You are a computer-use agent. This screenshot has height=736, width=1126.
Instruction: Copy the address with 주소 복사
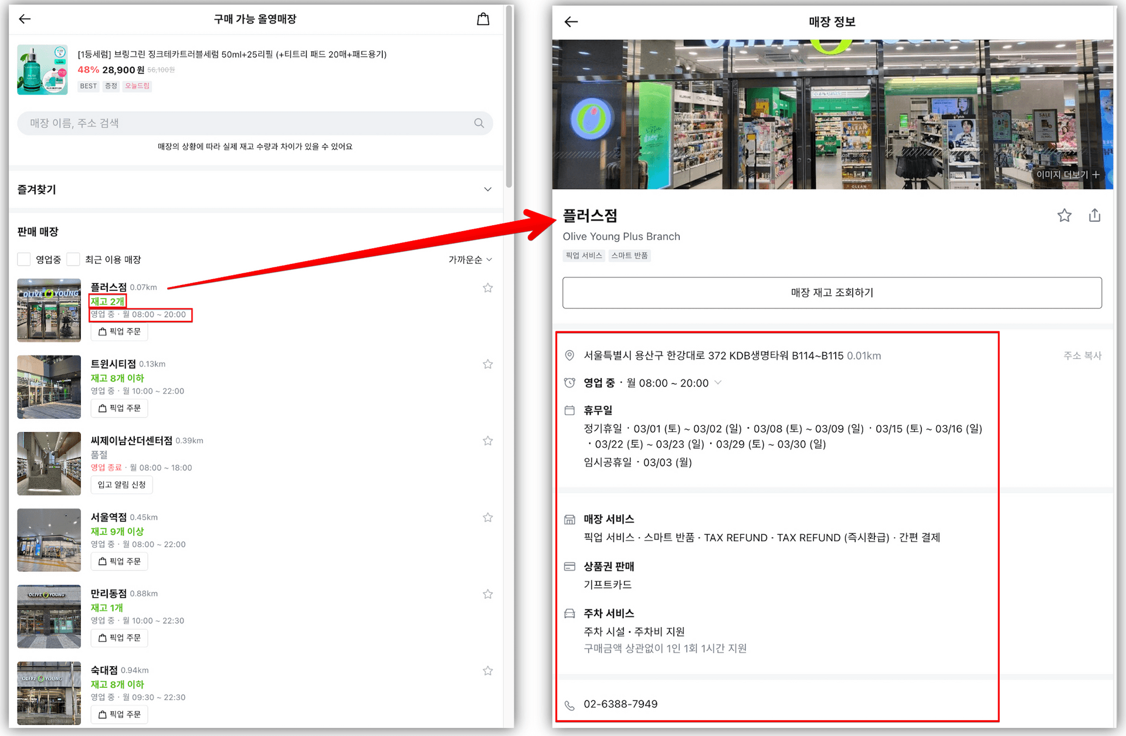click(x=1082, y=355)
